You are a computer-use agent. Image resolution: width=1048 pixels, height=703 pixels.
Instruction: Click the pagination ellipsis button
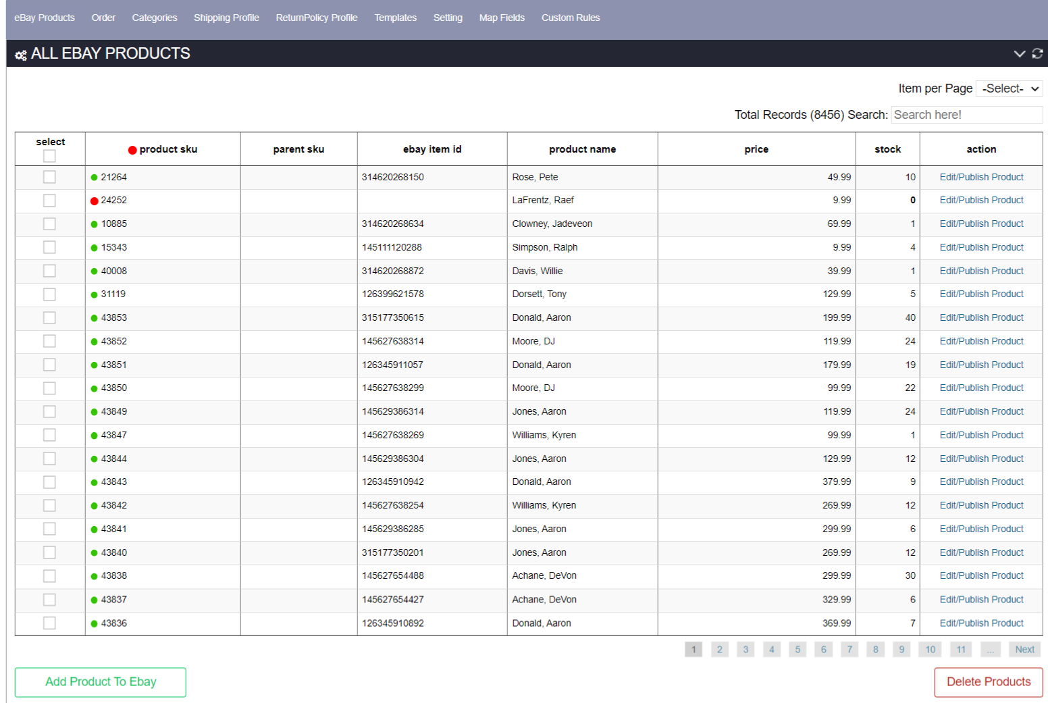point(990,650)
